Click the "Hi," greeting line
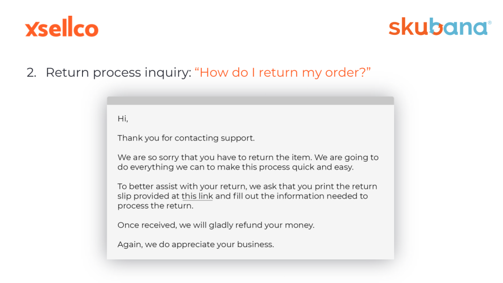 point(123,119)
